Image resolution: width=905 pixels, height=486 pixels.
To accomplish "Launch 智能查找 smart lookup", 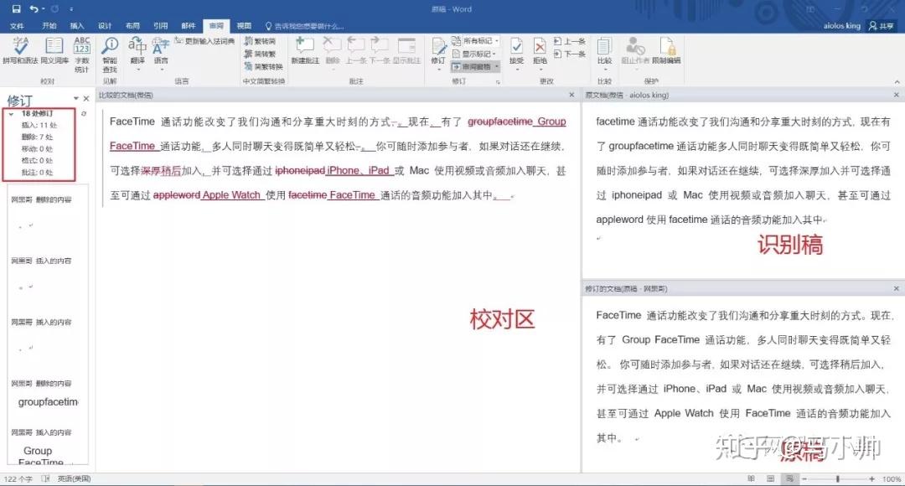I will 110,54.
